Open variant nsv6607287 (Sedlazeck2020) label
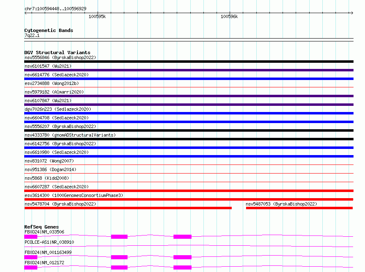This screenshot has height=272, width=365. pos(57,187)
